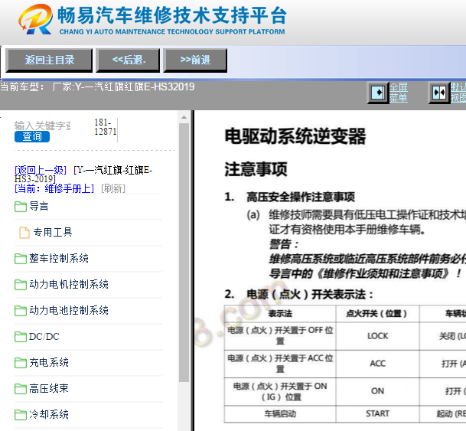
Task: Open the 冷却系统 folder icon
Action: 21,415
